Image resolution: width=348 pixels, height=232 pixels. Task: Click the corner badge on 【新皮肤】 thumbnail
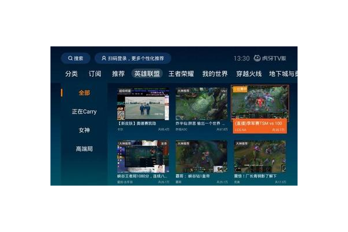[x=125, y=91]
